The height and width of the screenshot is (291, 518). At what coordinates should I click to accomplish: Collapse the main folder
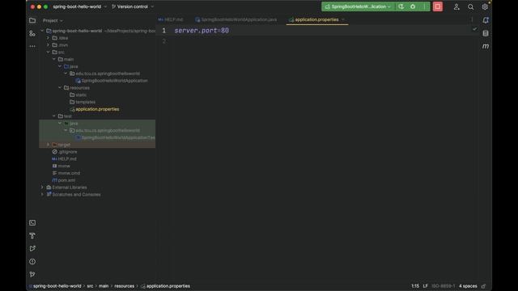click(x=54, y=59)
